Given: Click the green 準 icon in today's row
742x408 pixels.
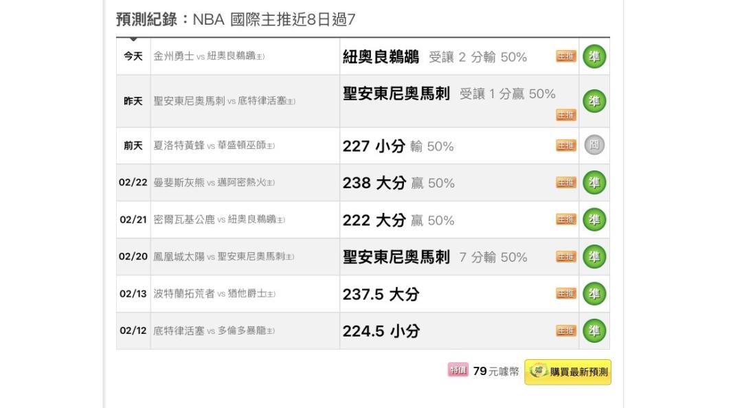Looking at the screenshot, I should click(594, 57).
